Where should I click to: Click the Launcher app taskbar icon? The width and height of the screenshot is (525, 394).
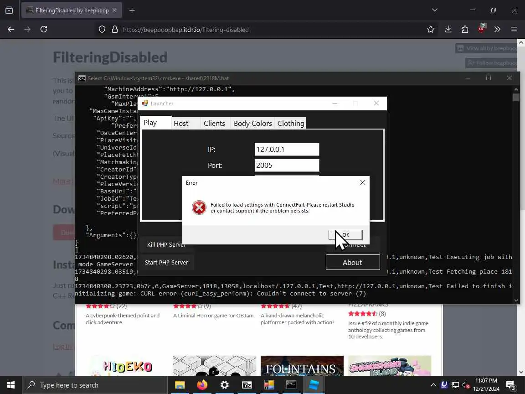tap(269, 385)
